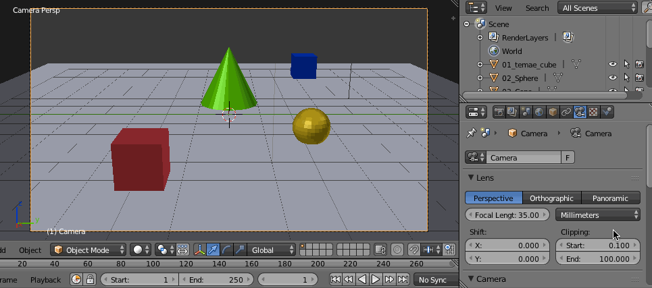Viewport: 652px width, 288px height.
Task: Open the outliner View menu
Action: pos(503,8)
